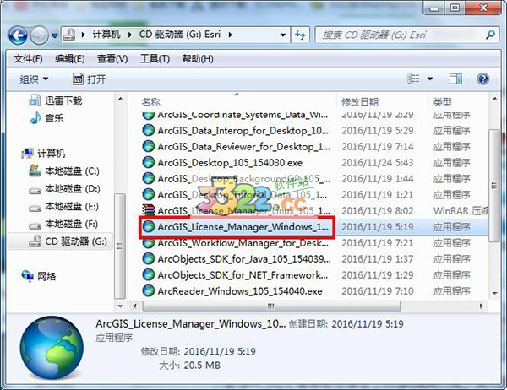Select file name ArcGIS_Desktop_105_154030.exe
The width and height of the screenshot is (507, 390).
(230, 163)
